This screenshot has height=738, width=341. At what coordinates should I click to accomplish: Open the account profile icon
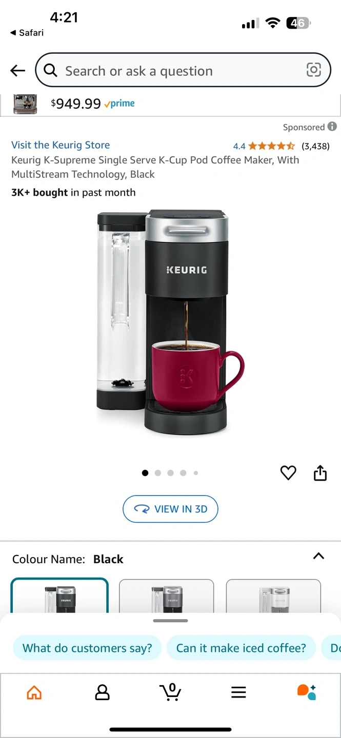(x=103, y=692)
